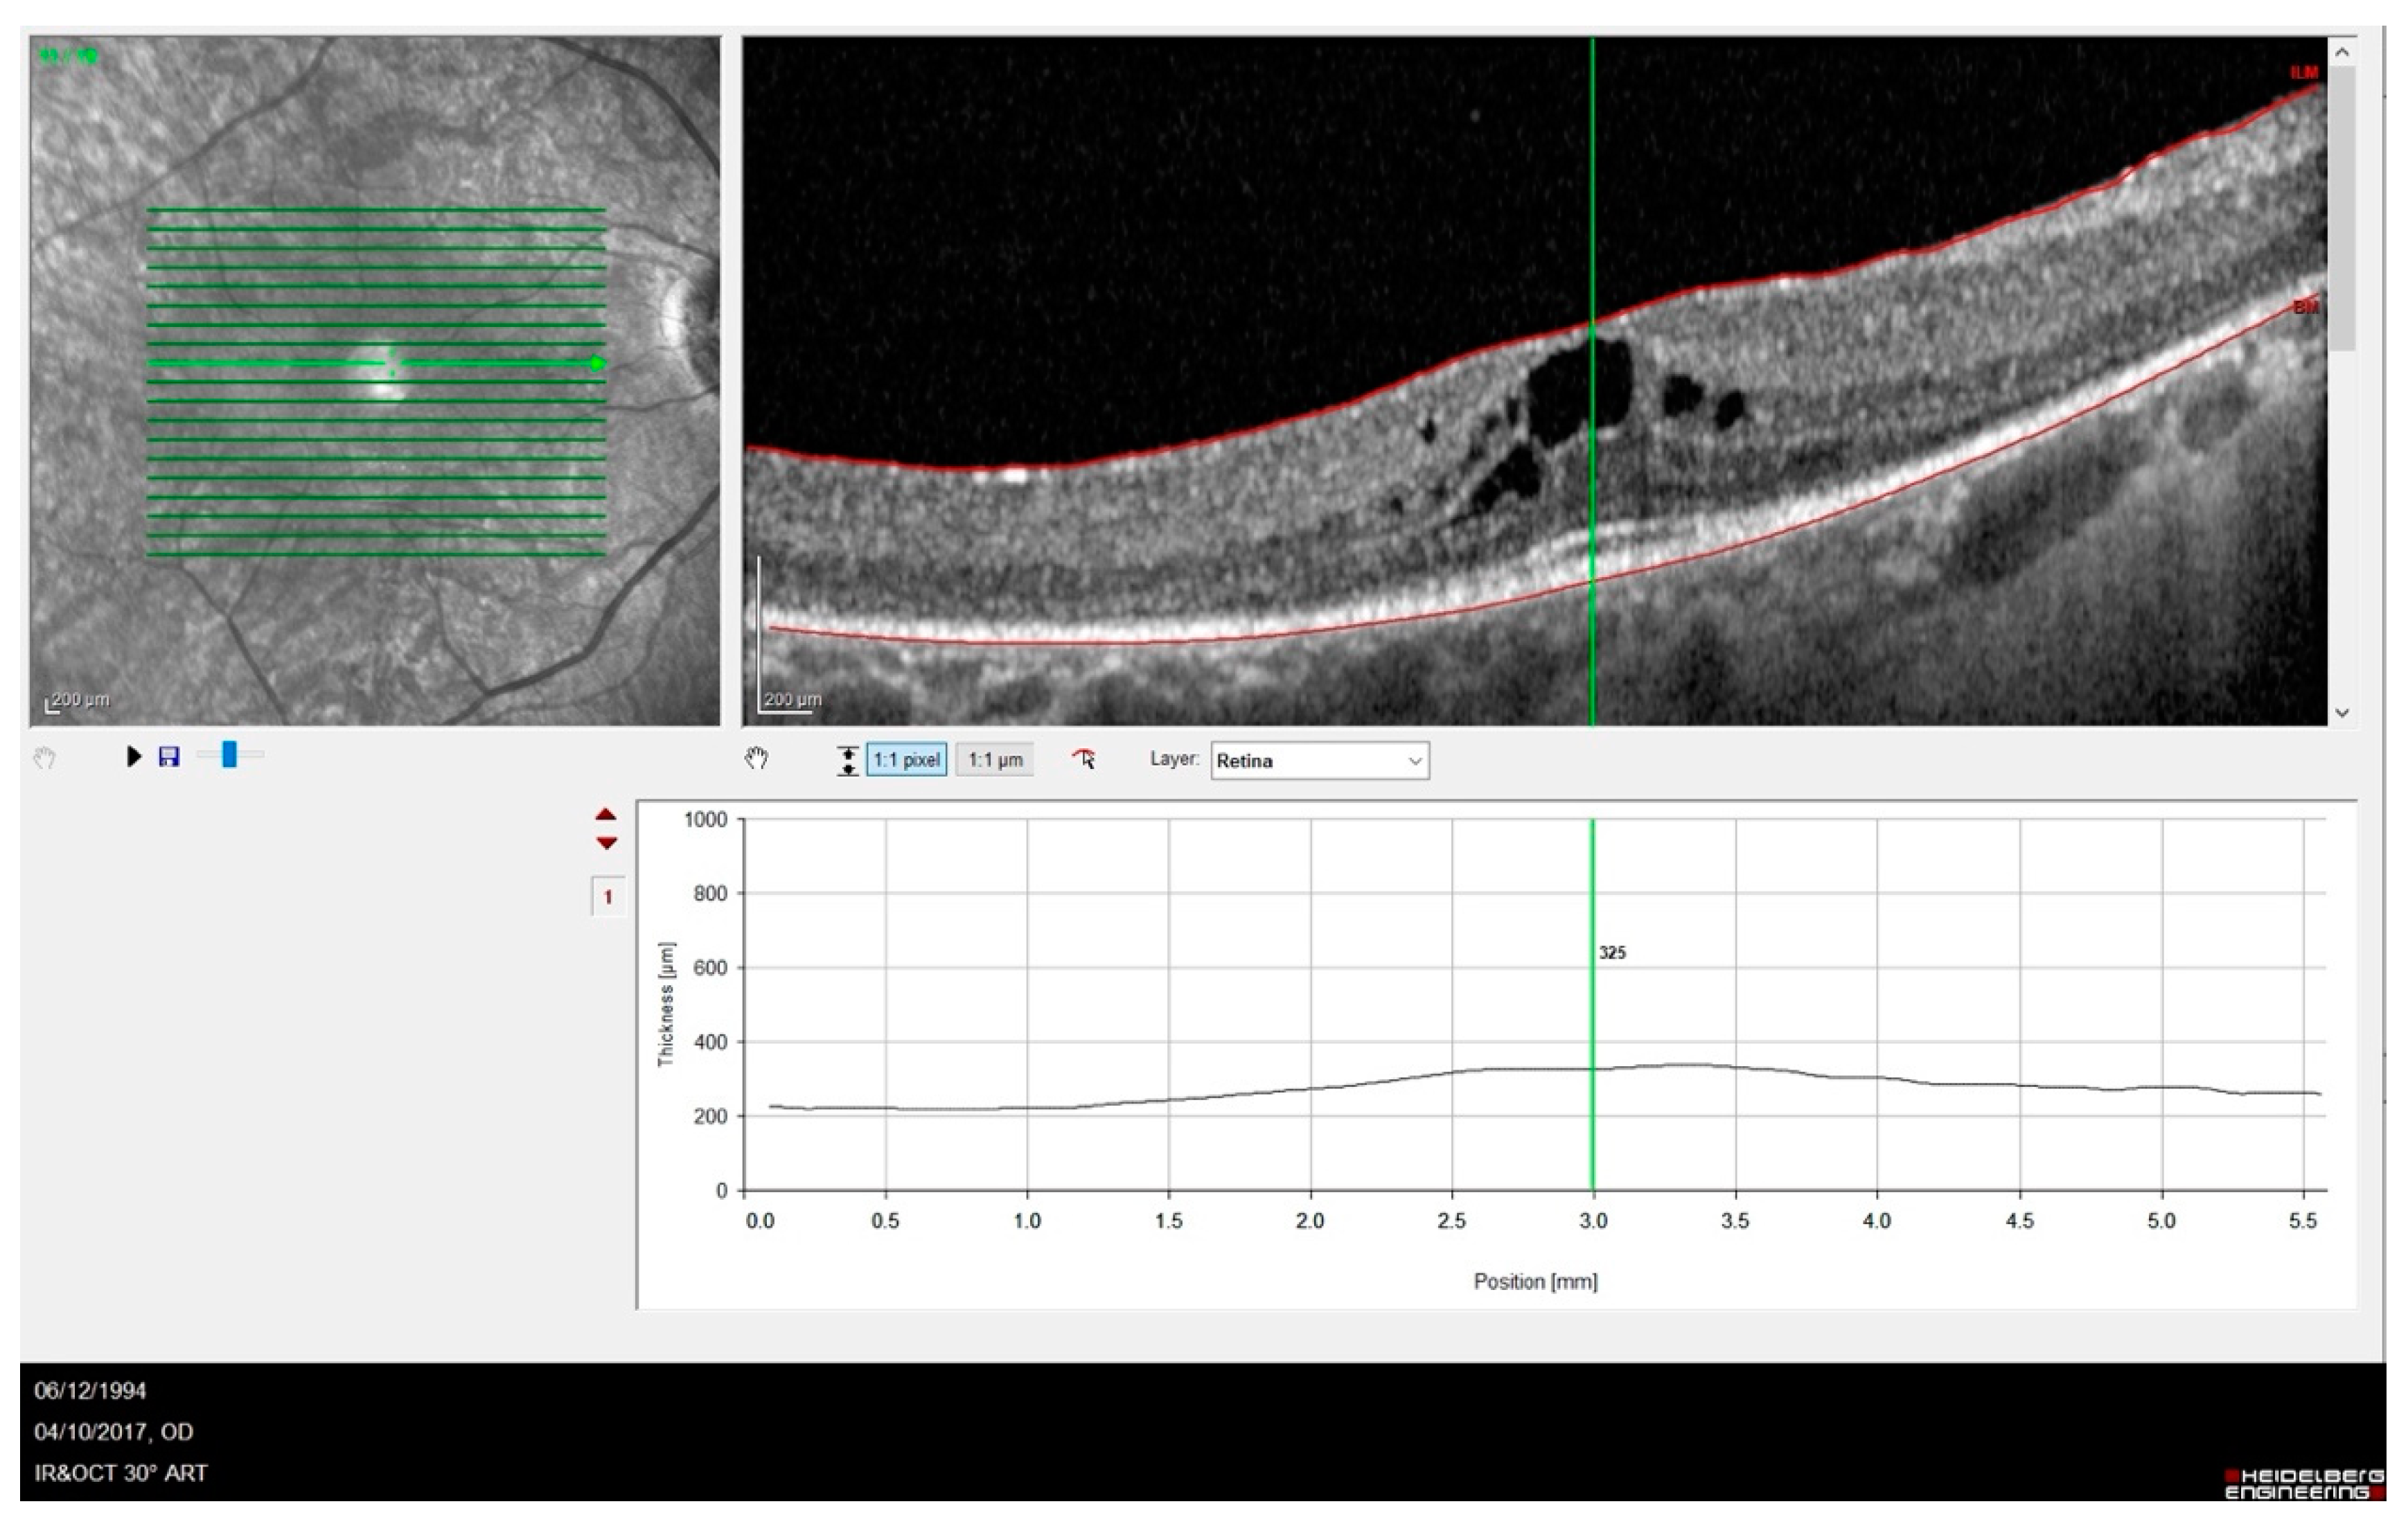Click the 325 thickness marker on graph
The image size is (2408, 1522).
(1612, 953)
